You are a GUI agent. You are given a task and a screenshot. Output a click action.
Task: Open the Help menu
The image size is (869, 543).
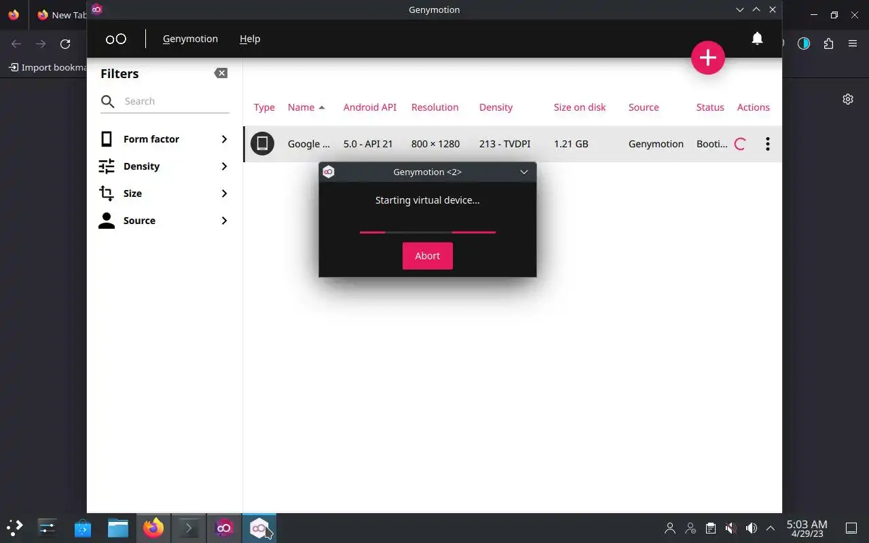coord(250,39)
